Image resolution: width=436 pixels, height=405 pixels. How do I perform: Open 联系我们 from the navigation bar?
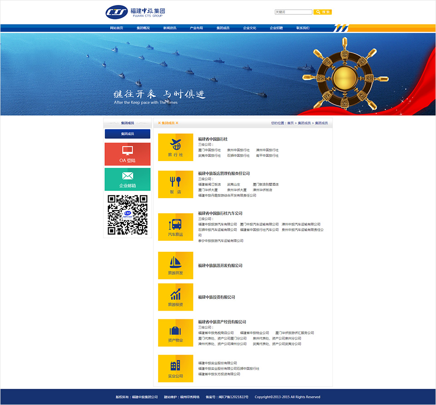click(x=303, y=28)
